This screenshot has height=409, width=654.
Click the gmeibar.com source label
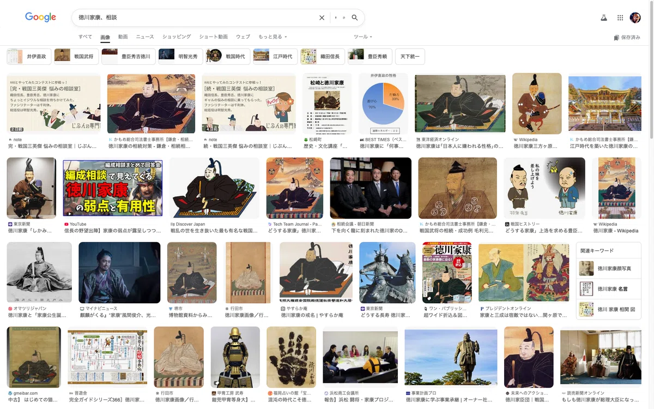[x=22, y=393]
